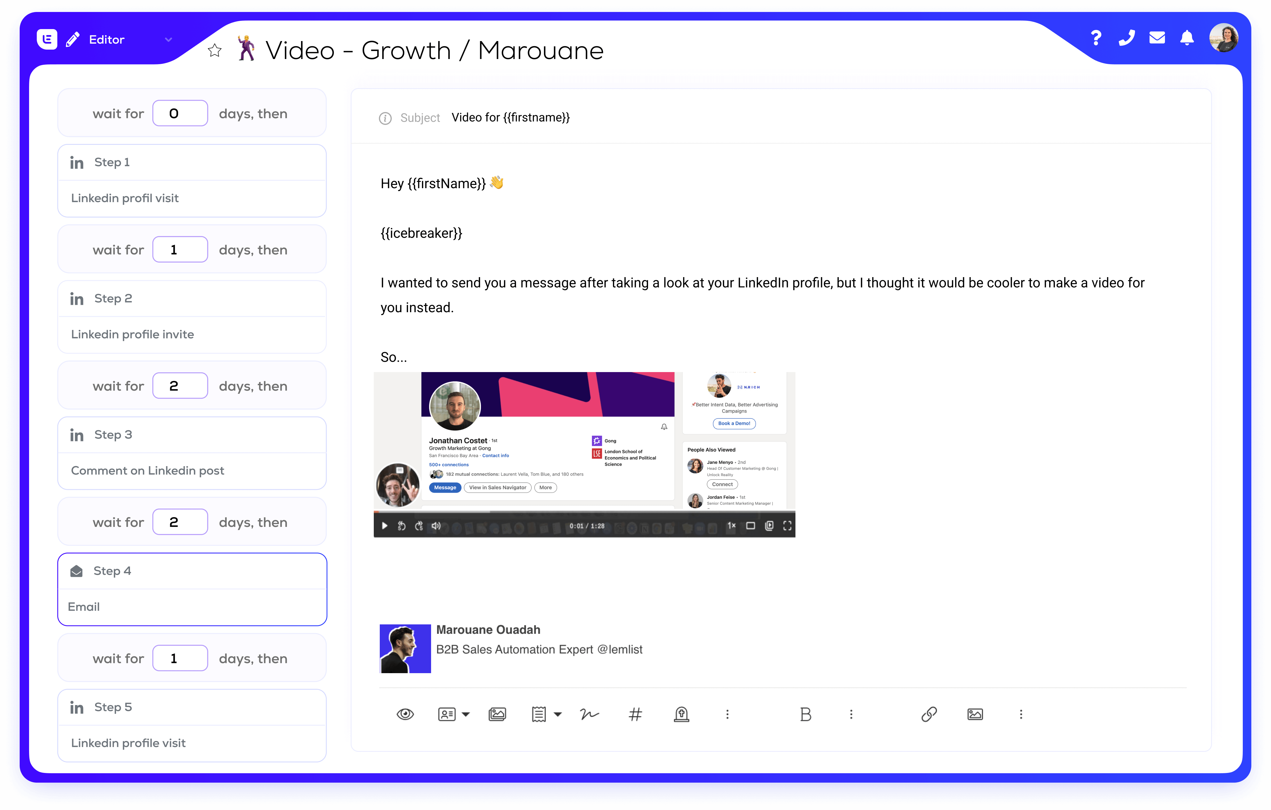Open the contact card dropdown arrow
1271x810 pixels.
[466, 714]
